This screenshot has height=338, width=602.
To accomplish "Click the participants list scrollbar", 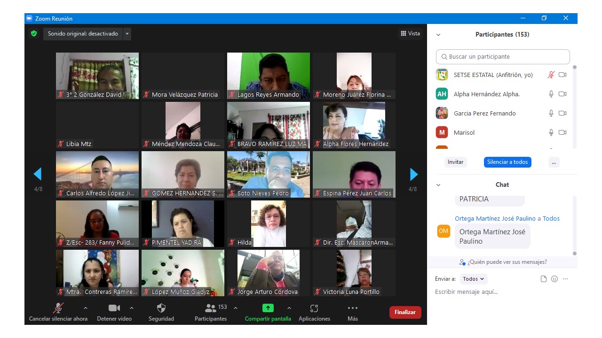I will [574, 106].
